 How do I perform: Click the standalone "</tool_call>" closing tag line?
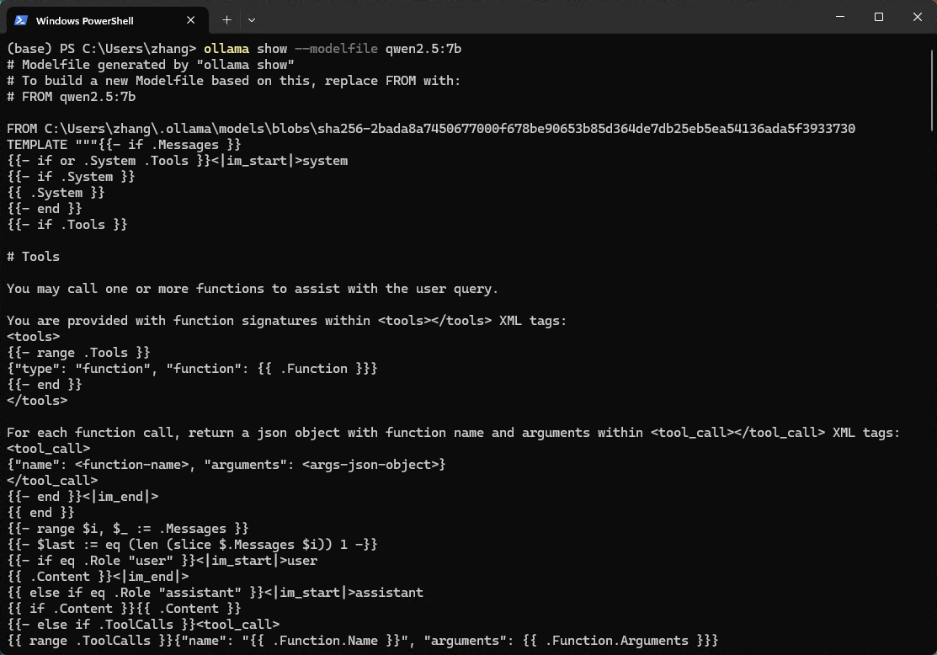[x=52, y=481]
